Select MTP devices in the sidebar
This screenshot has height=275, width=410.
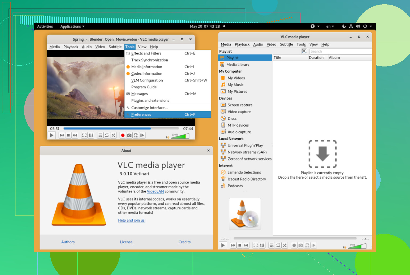click(x=245, y=125)
